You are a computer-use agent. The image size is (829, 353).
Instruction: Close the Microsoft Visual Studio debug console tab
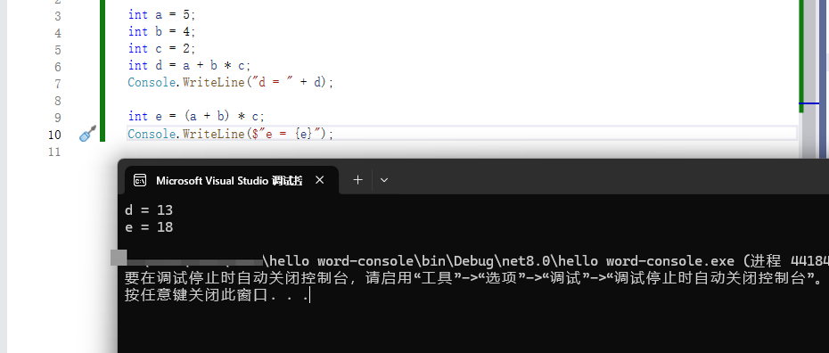point(319,180)
